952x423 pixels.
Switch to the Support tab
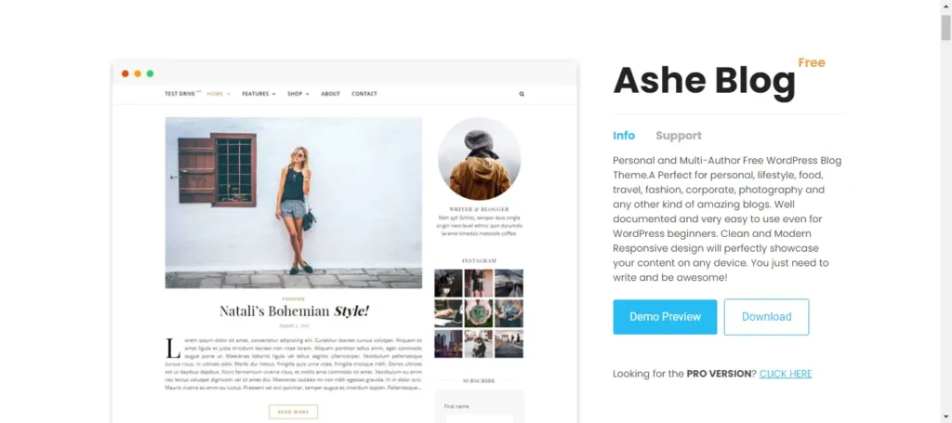coord(678,136)
